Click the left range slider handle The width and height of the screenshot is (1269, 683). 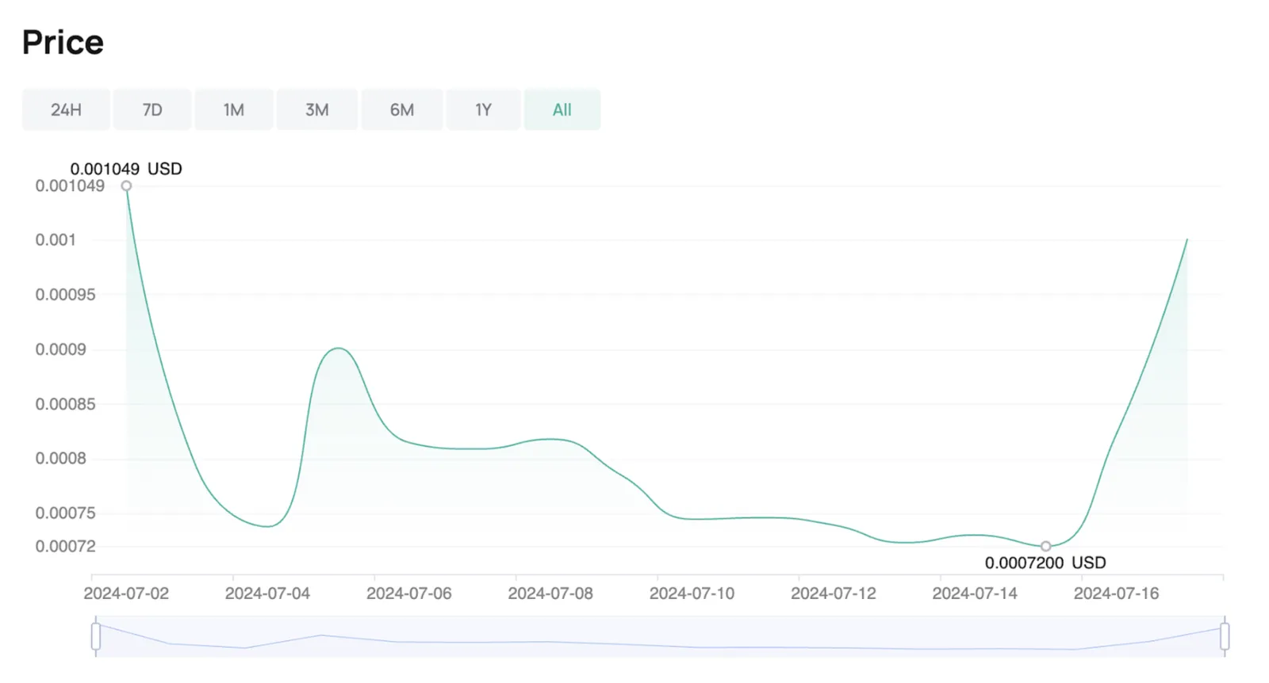tap(96, 636)
